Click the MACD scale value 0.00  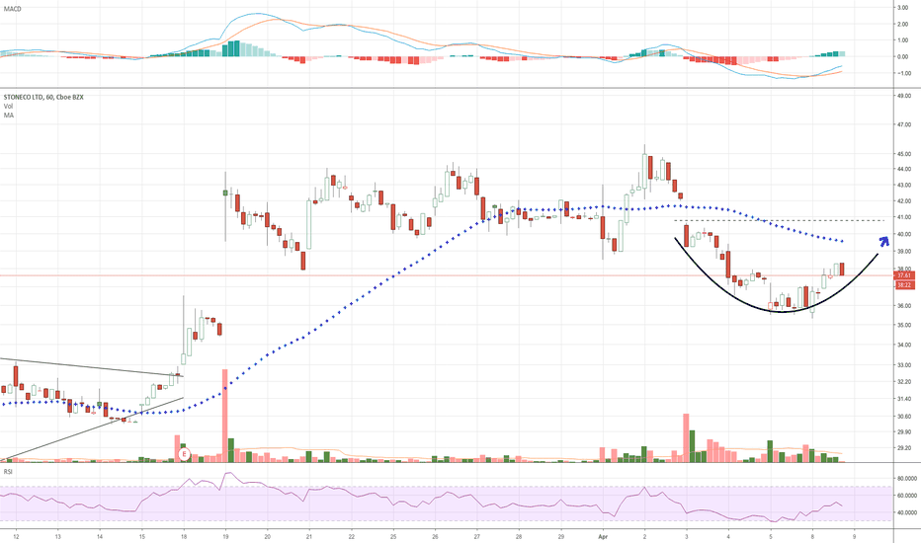[903, 57]
